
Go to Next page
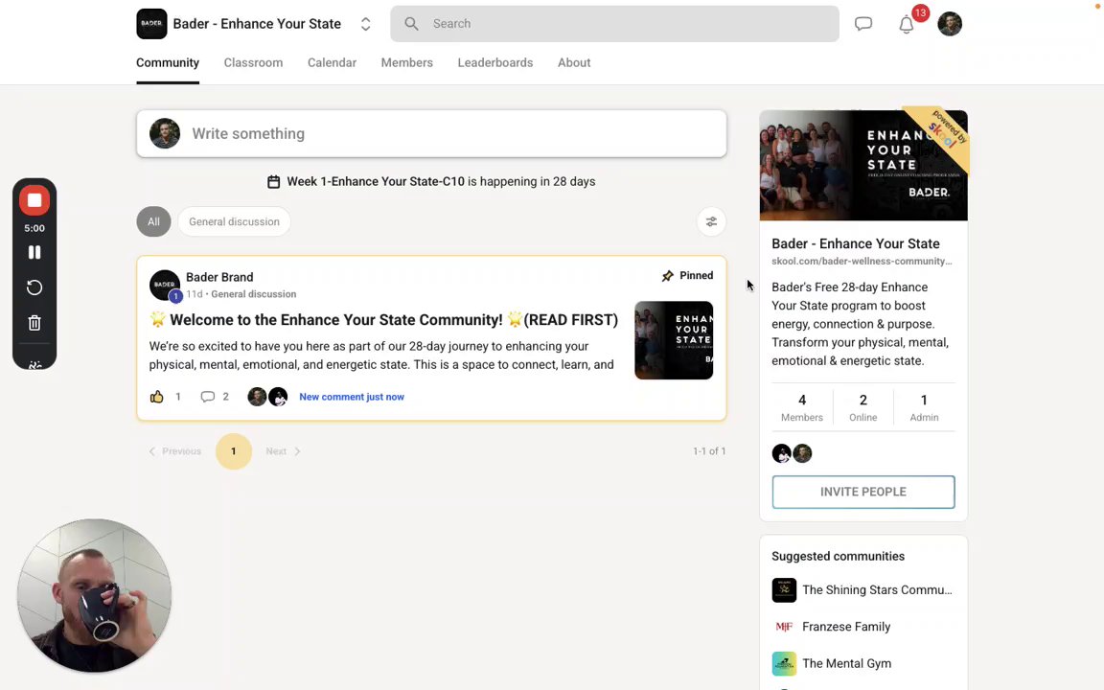(283, 451)
